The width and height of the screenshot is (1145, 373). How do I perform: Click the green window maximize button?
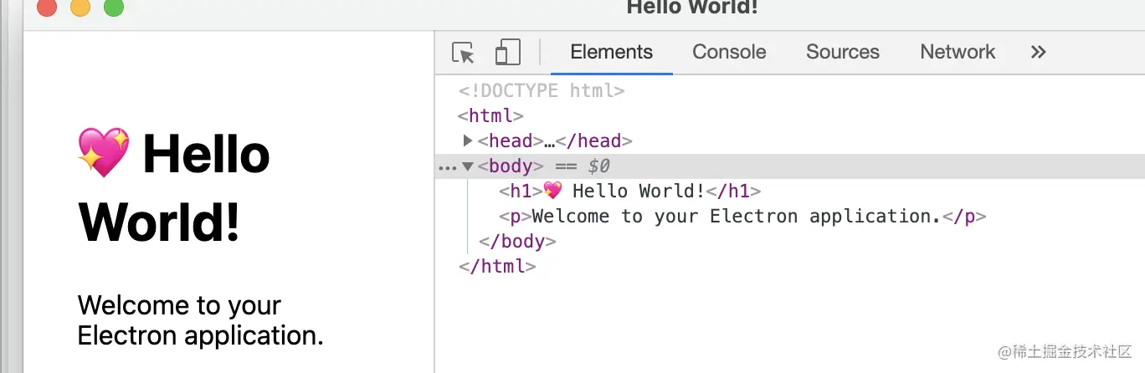(113, 8)
